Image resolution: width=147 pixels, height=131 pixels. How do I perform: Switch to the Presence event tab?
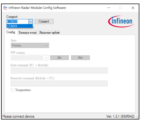[28, 33]
